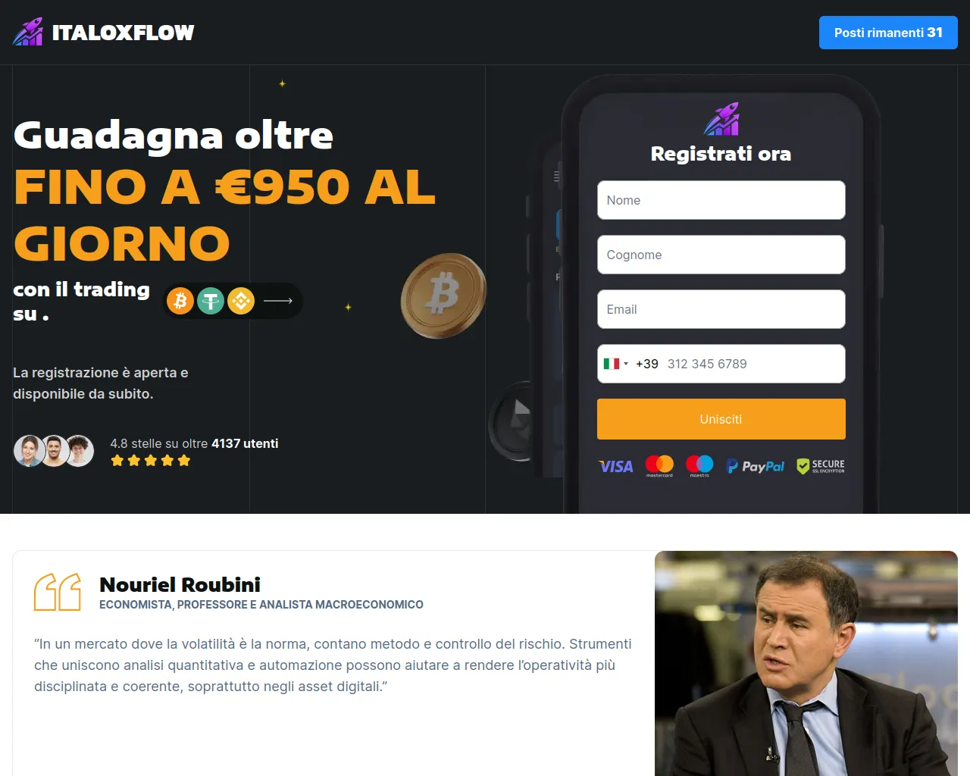Screen dimensions: 970x776
Task: Click the green Tether coin icon
Action: pos(211,301)
